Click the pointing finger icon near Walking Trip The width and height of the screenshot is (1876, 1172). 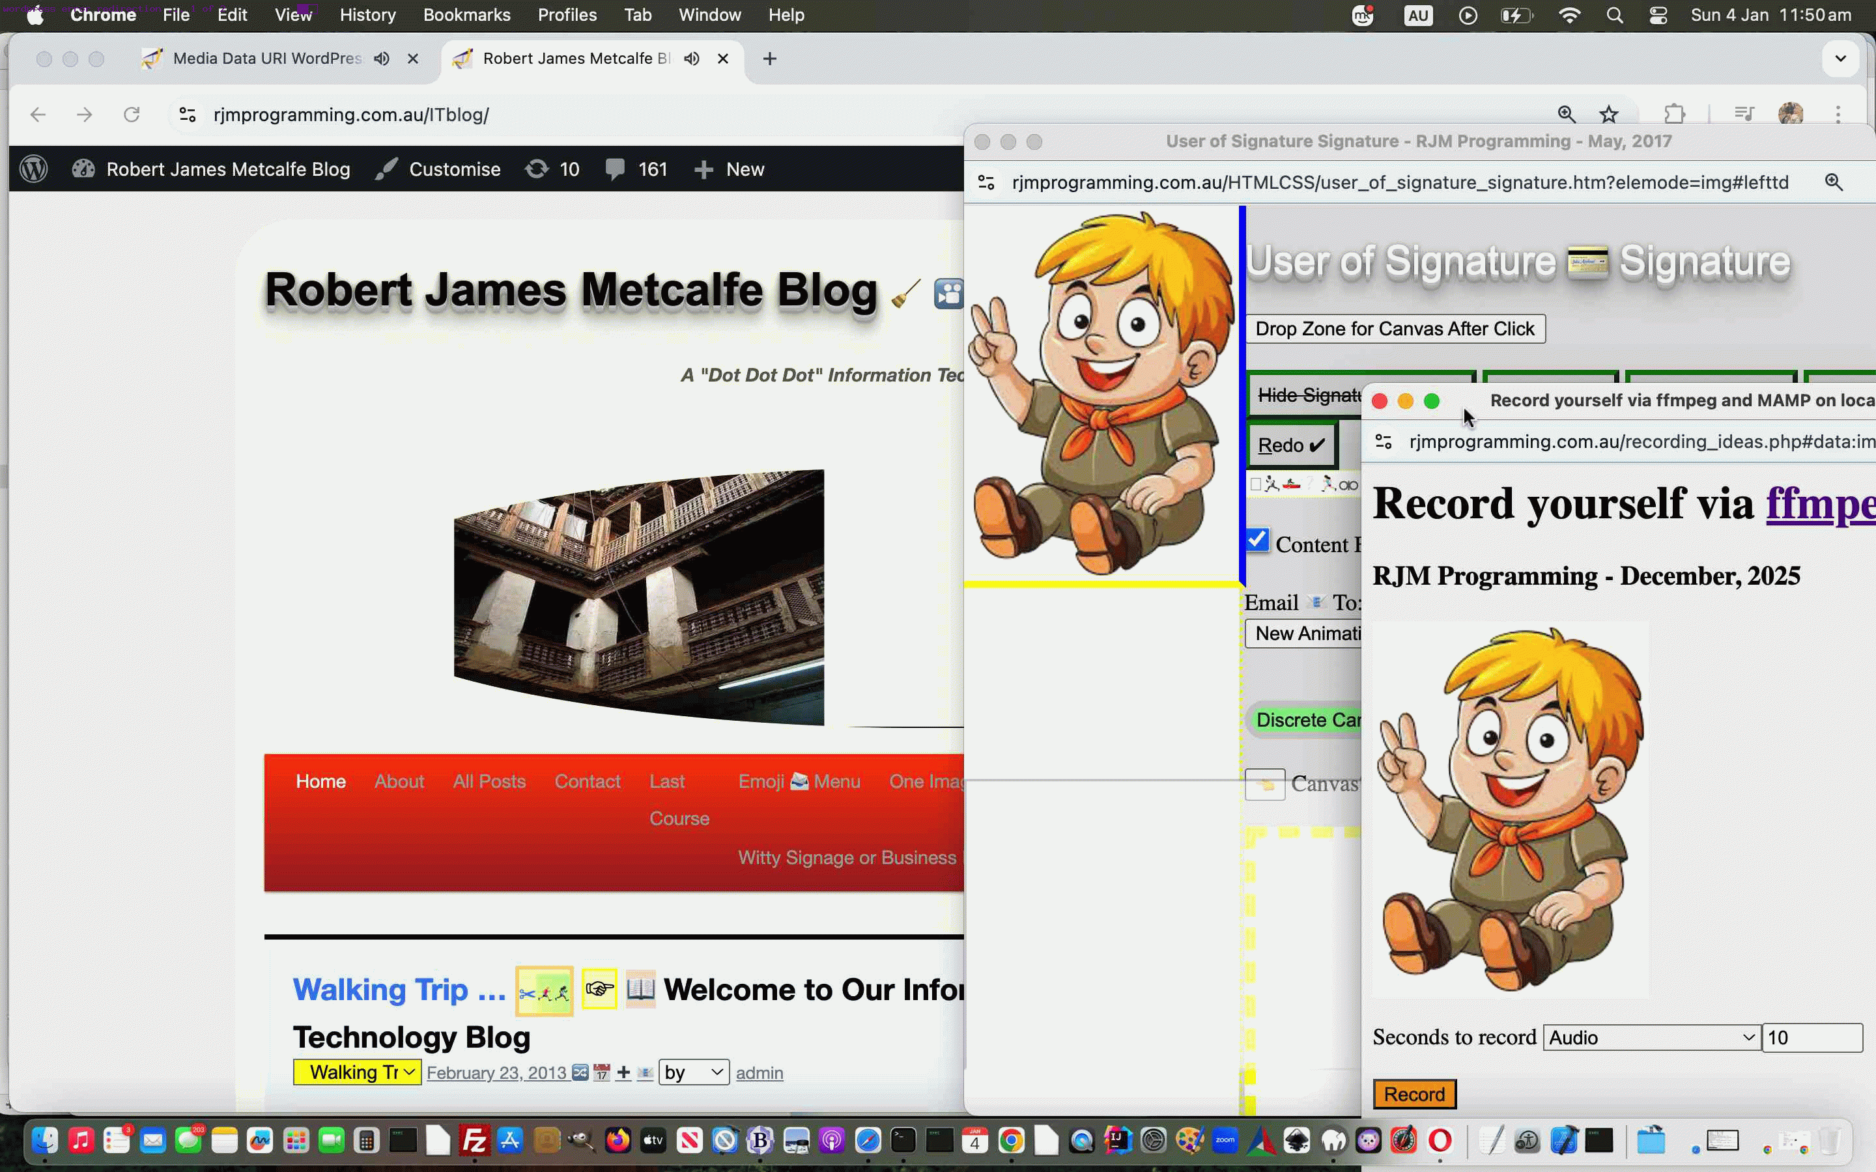click(x=599, y=989)
